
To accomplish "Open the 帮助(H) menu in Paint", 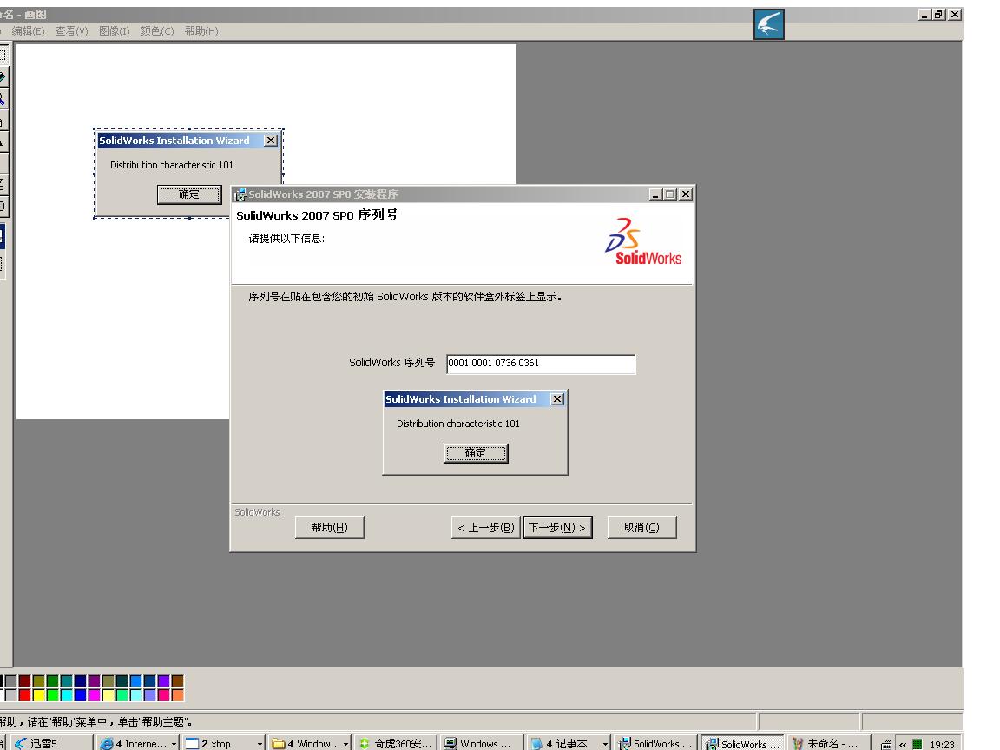I will [201, 30].
